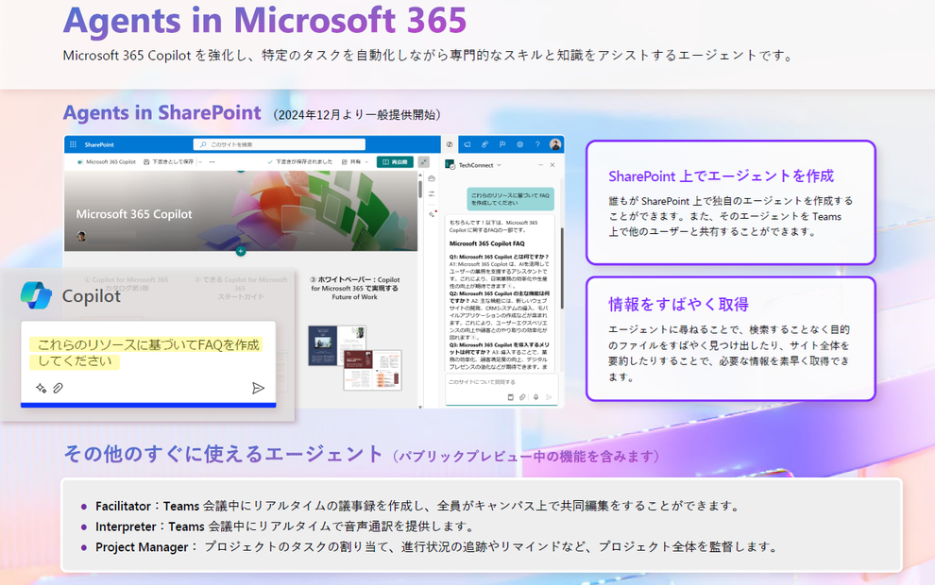Viewport: 935px width, 585px height.
Task: Click the microphone icon in TechConnect input
Action: coord(535,397)
